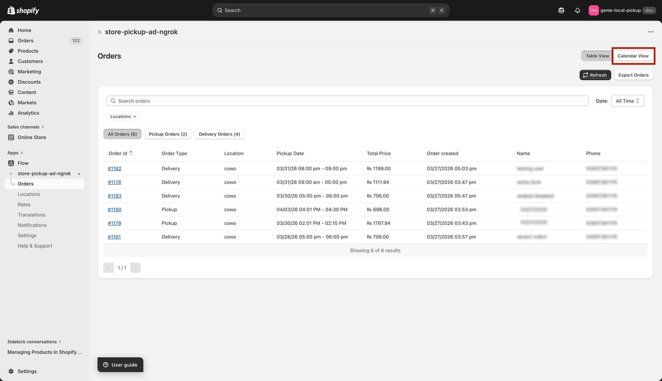Image resolution: width=662 pixels, height=381 pixels.
Task: Open Home from the sidebar
Action: coord(24,30)
